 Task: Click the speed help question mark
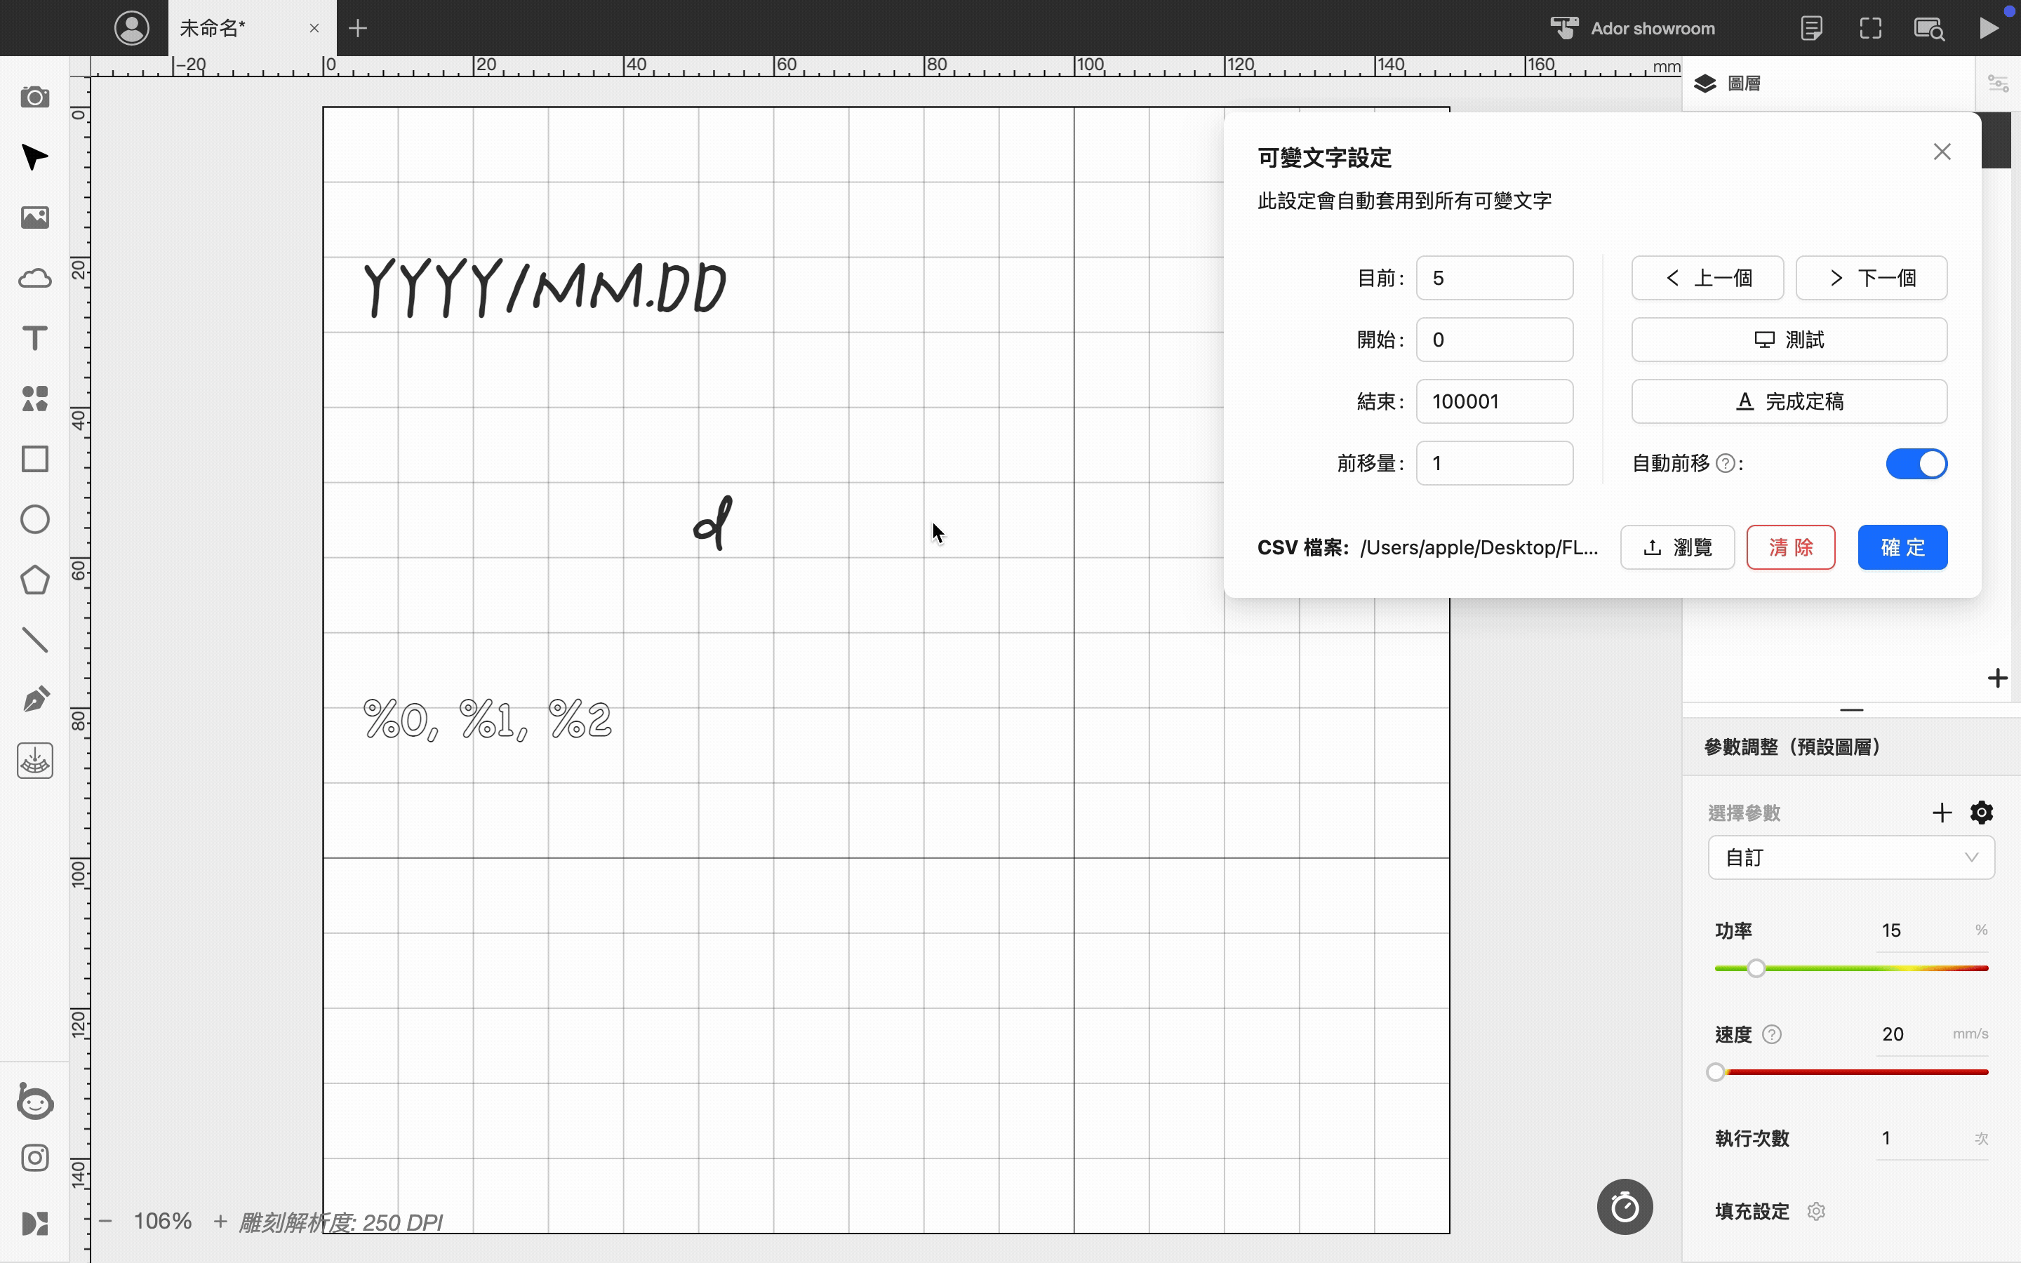click(1772, 1034)
